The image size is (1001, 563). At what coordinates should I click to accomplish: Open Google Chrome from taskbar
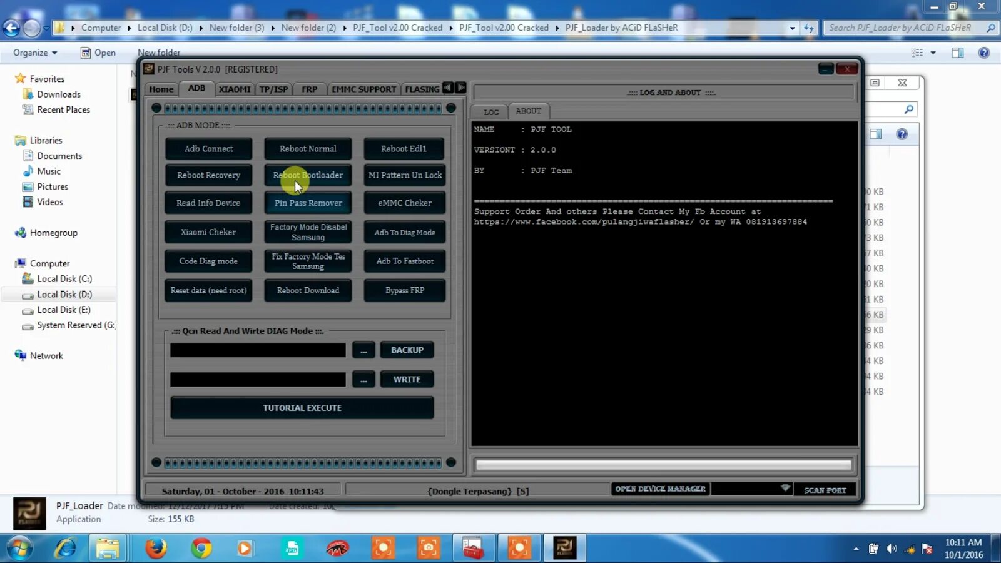pos(201,549)
